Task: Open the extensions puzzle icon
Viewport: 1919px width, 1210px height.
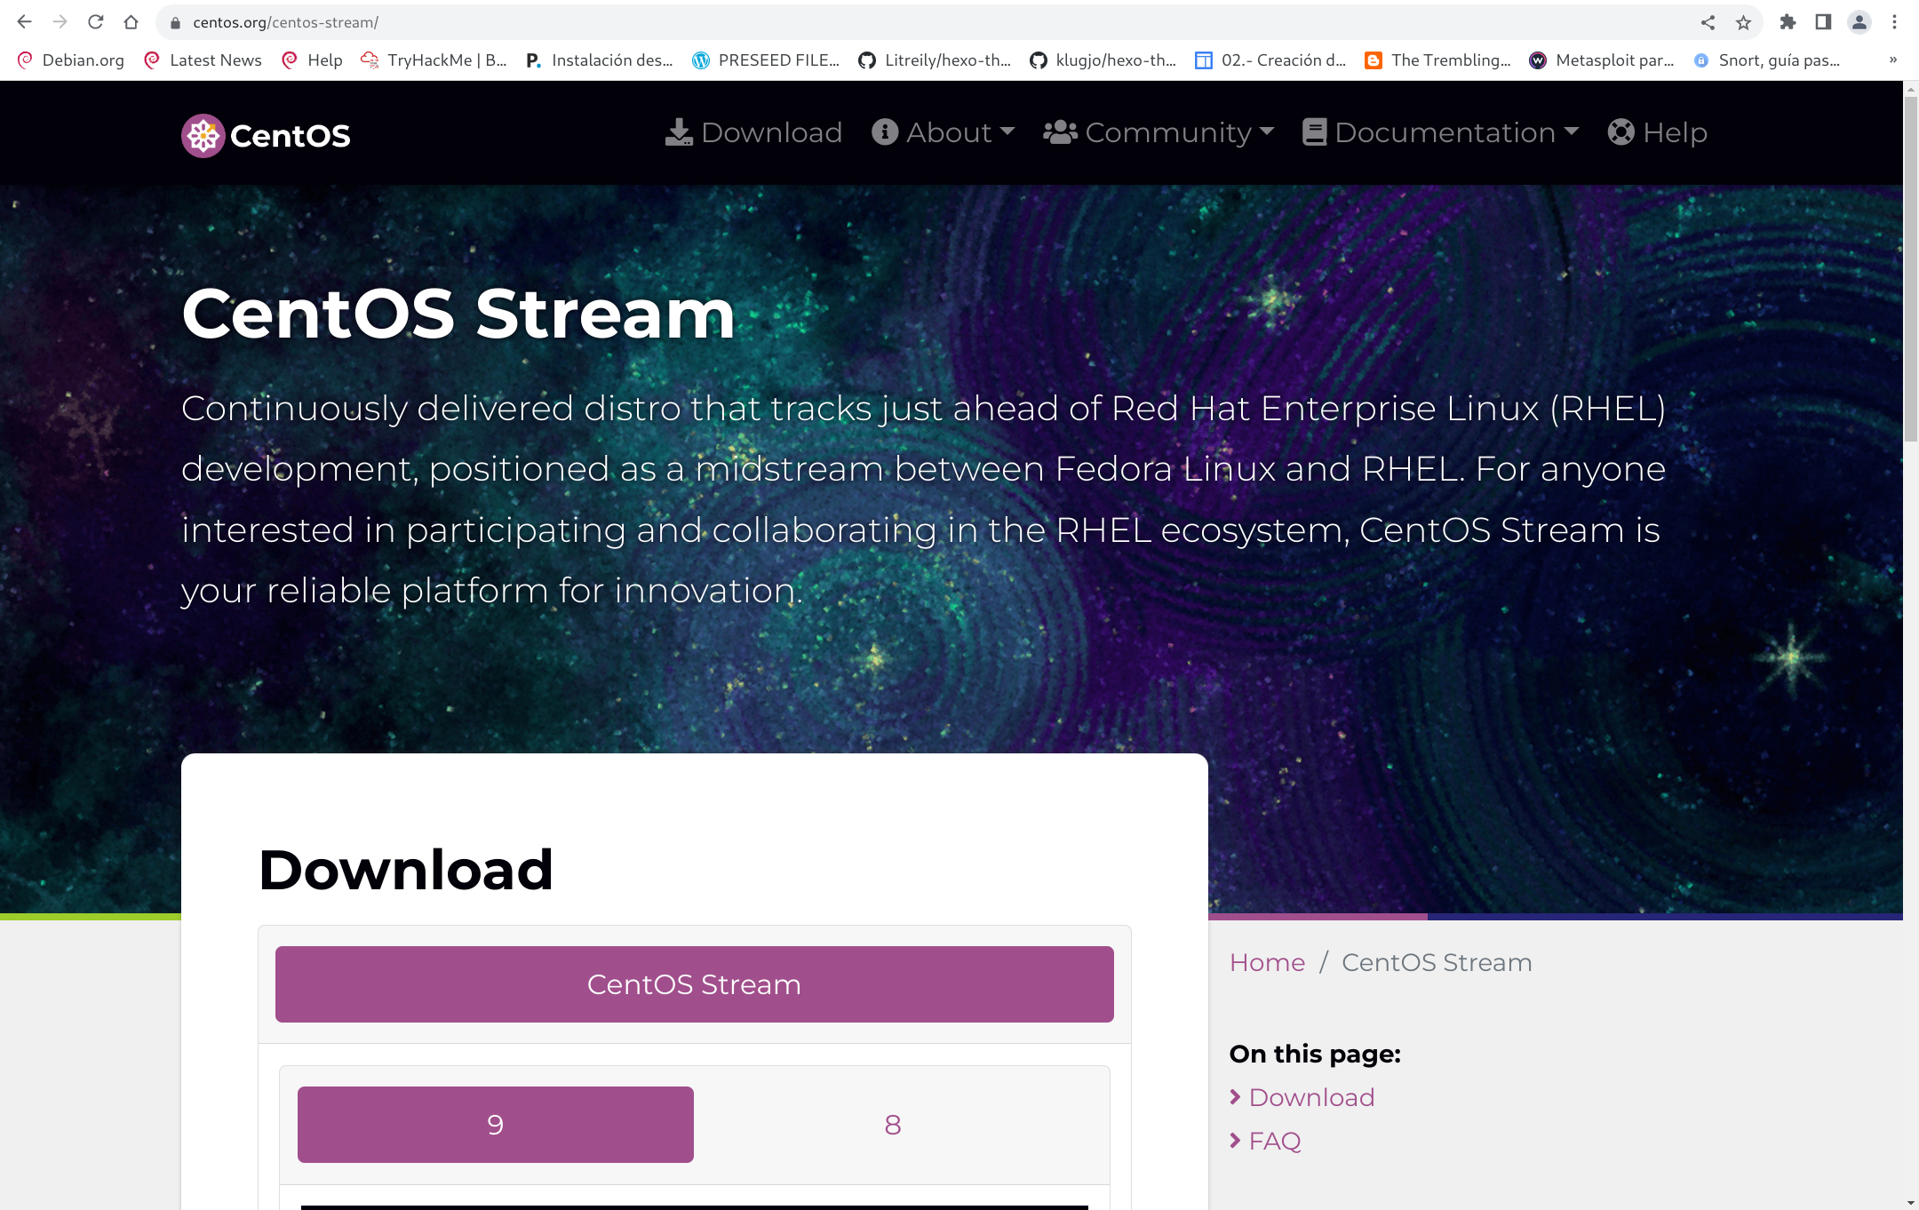Action: [1788, 22]
